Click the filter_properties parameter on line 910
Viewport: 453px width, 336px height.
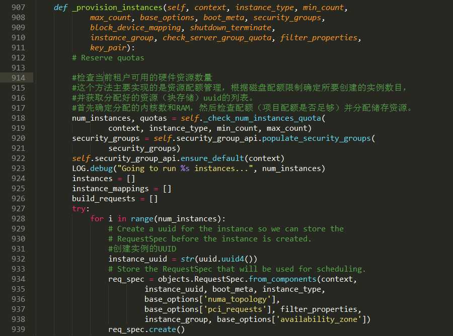point(319,38)
